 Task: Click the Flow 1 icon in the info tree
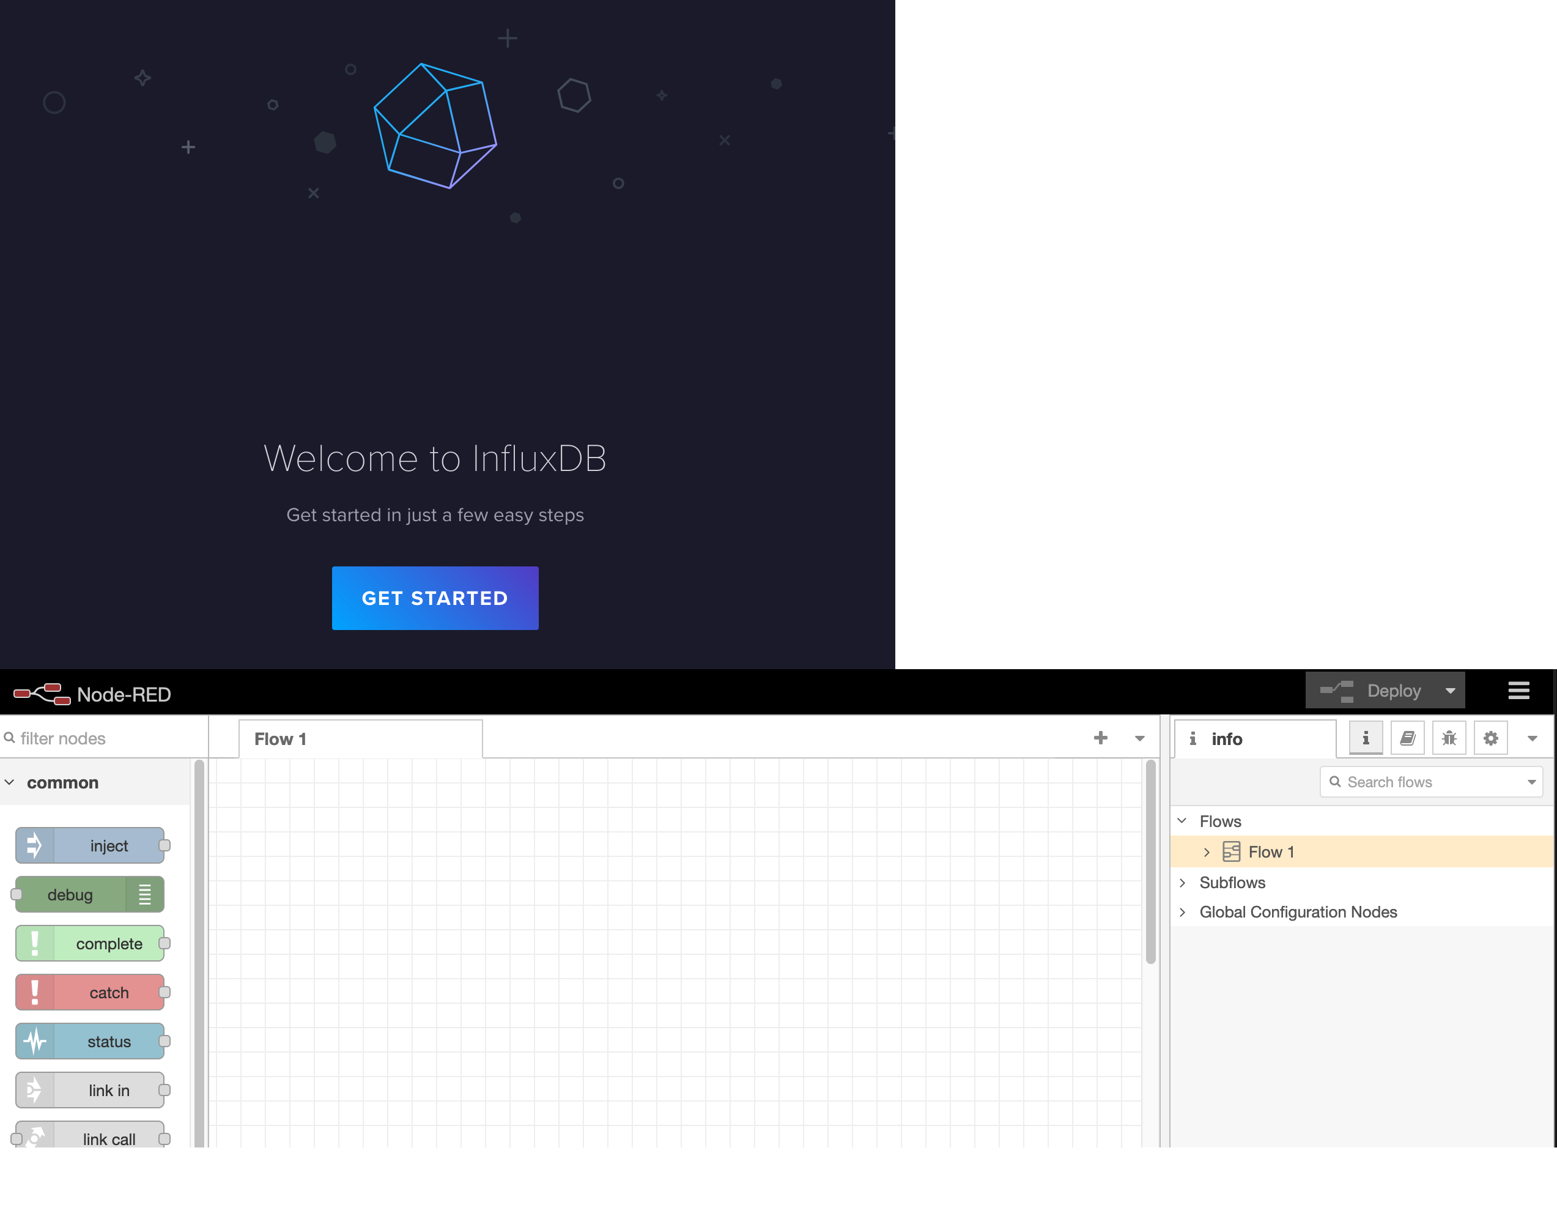(x=1231, y=851)
